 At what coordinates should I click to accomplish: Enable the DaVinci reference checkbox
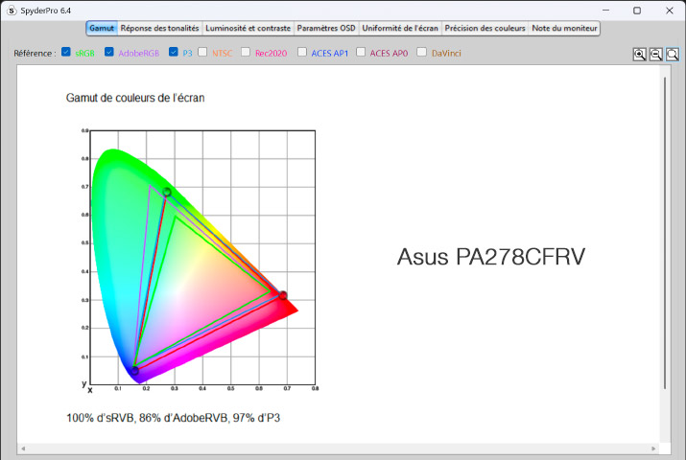(x=422, y=52)
